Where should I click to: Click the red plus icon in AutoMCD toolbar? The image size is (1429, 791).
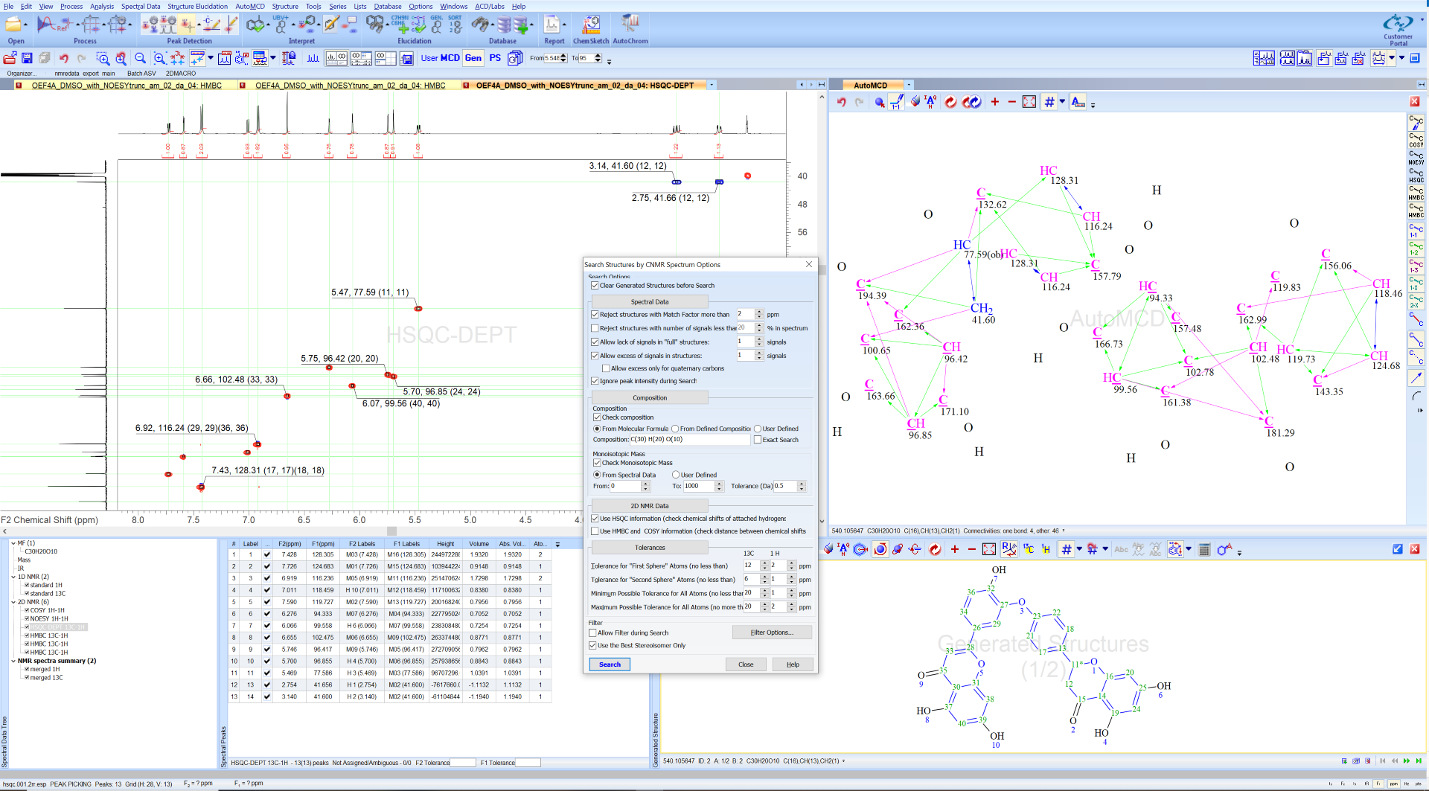point(994,102)
